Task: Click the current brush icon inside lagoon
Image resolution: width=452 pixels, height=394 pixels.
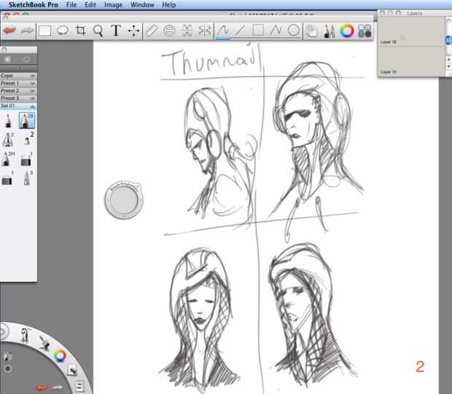Action: coord(7,357)
